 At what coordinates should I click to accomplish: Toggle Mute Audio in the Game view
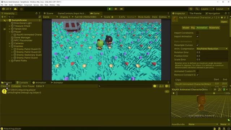144,17
